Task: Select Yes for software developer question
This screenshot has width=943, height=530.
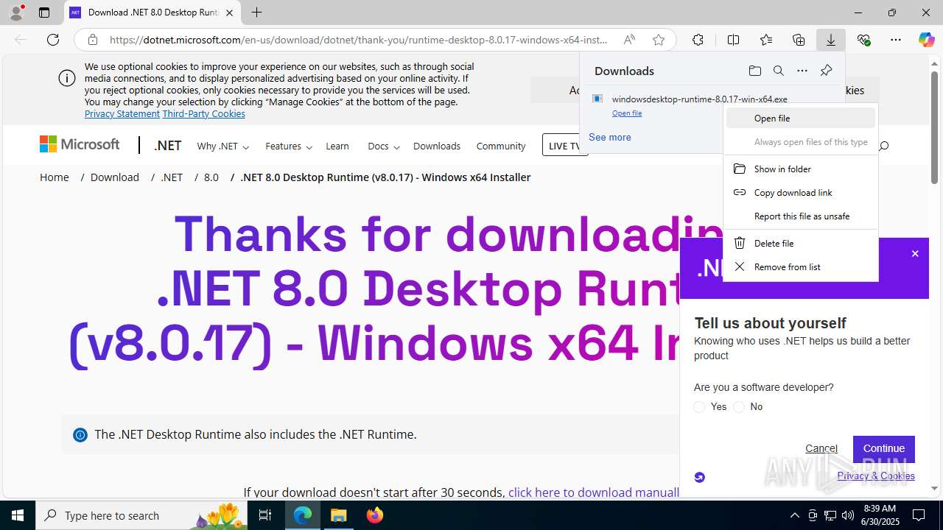Action: [699, 407]
